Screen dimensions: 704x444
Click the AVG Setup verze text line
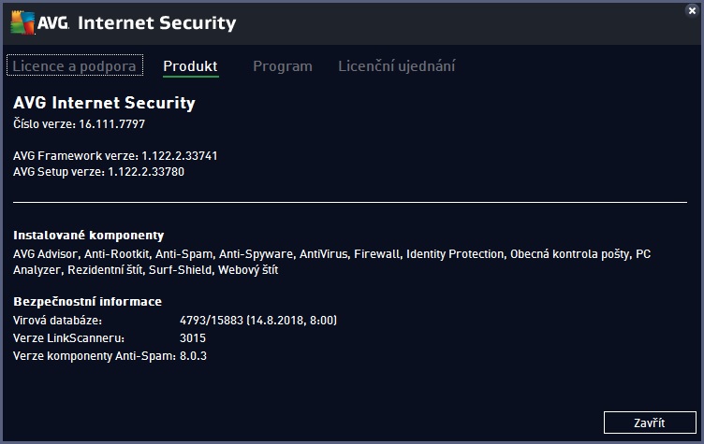pos(106,171)
